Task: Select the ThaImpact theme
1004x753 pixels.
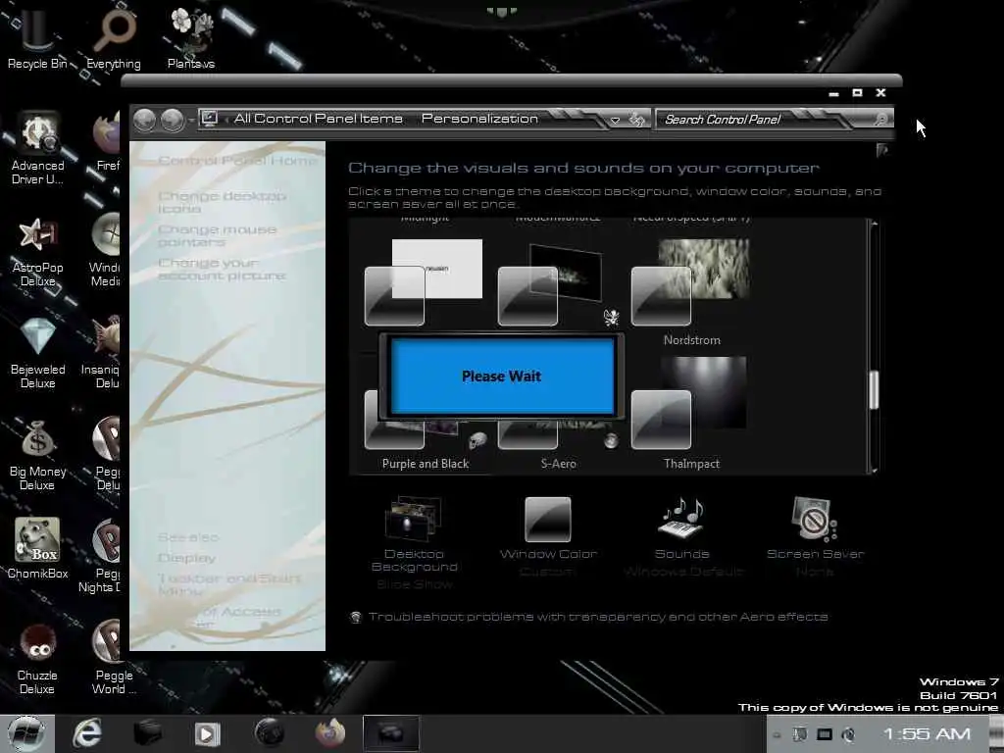Action: pyautogui.click(x=691, y=413)
